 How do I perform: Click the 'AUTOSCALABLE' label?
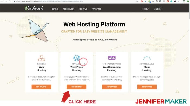pyautogui.click(x=147, y=64)
